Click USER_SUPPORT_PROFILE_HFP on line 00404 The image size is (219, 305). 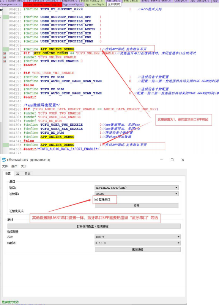[66, 21]
